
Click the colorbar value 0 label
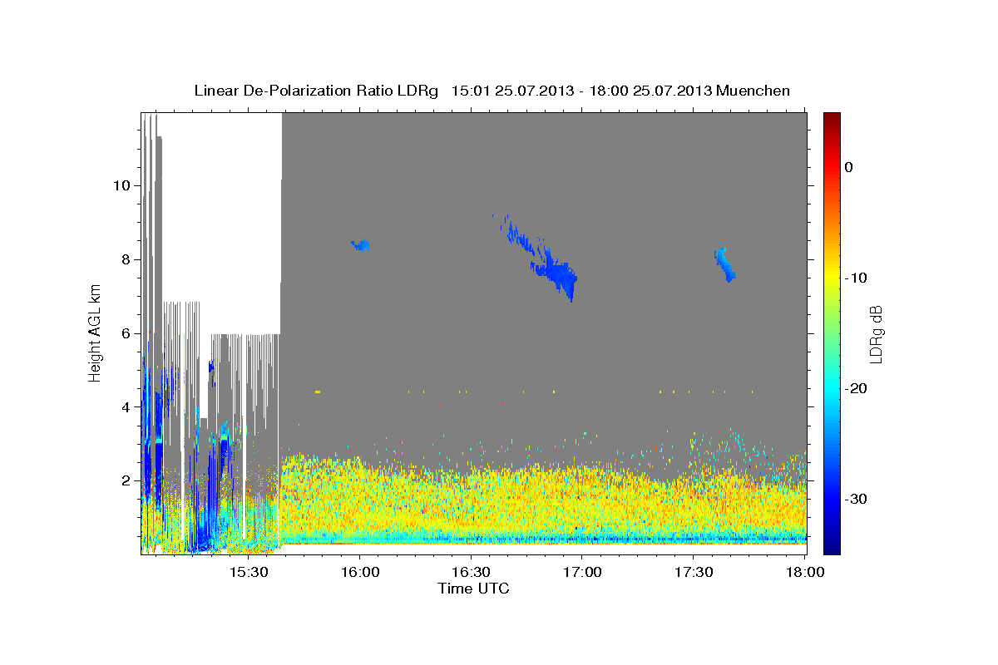click(x=849, y=167)
